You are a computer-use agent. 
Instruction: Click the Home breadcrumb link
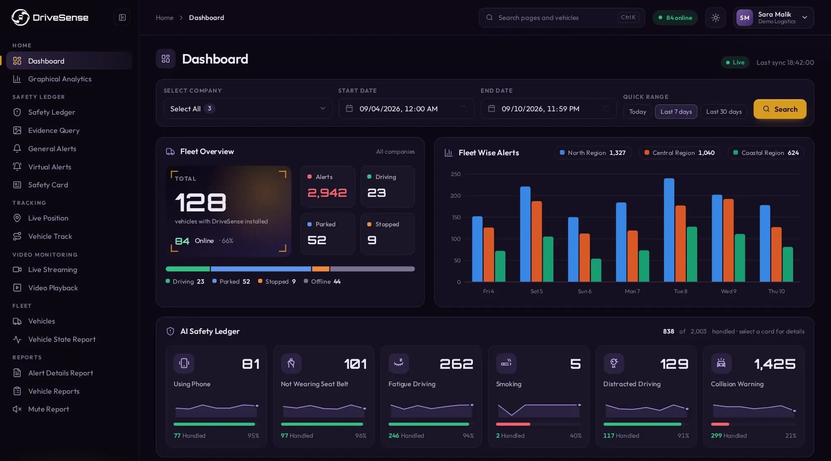165,17
